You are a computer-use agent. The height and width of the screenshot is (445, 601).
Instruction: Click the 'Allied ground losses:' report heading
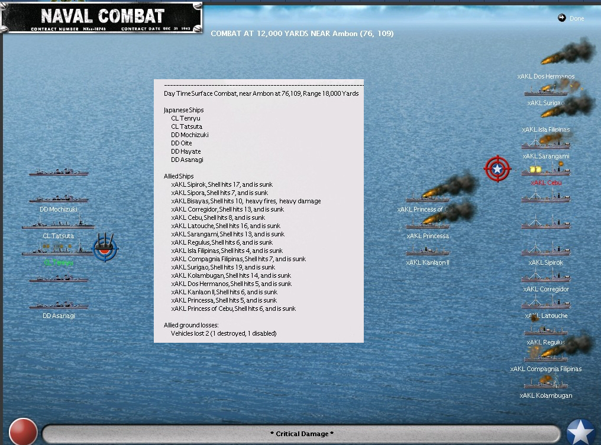click(x=191, y=325)
